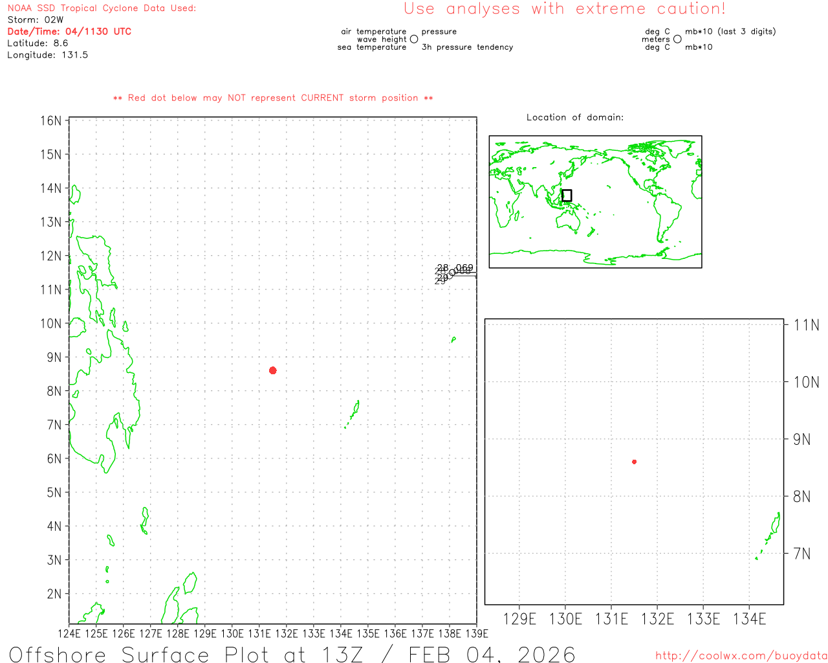This screenshot has height=663, width=828.
Task: Click the red storm dot on main map
Action: pyautogui.click(x=273, y=370)
